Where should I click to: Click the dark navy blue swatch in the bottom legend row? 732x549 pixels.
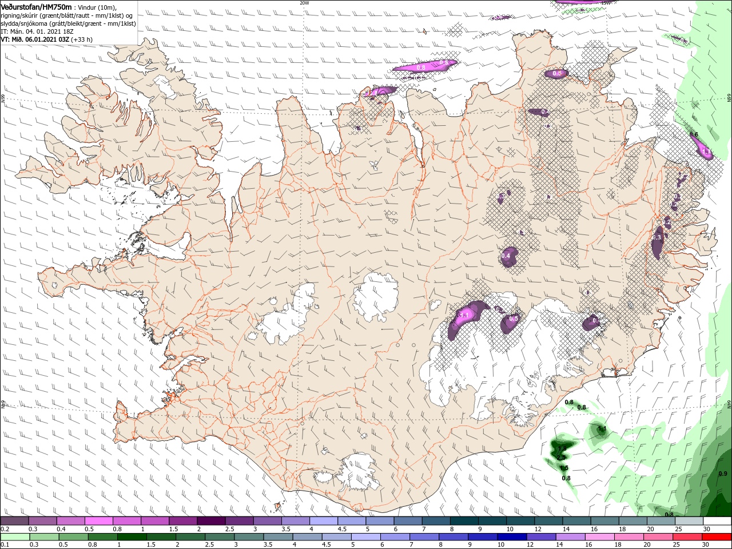[x=511, y=537]
